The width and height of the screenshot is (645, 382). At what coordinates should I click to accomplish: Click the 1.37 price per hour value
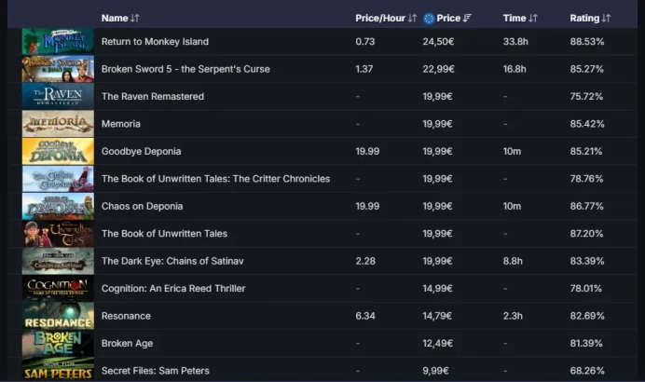pos(364,69)
